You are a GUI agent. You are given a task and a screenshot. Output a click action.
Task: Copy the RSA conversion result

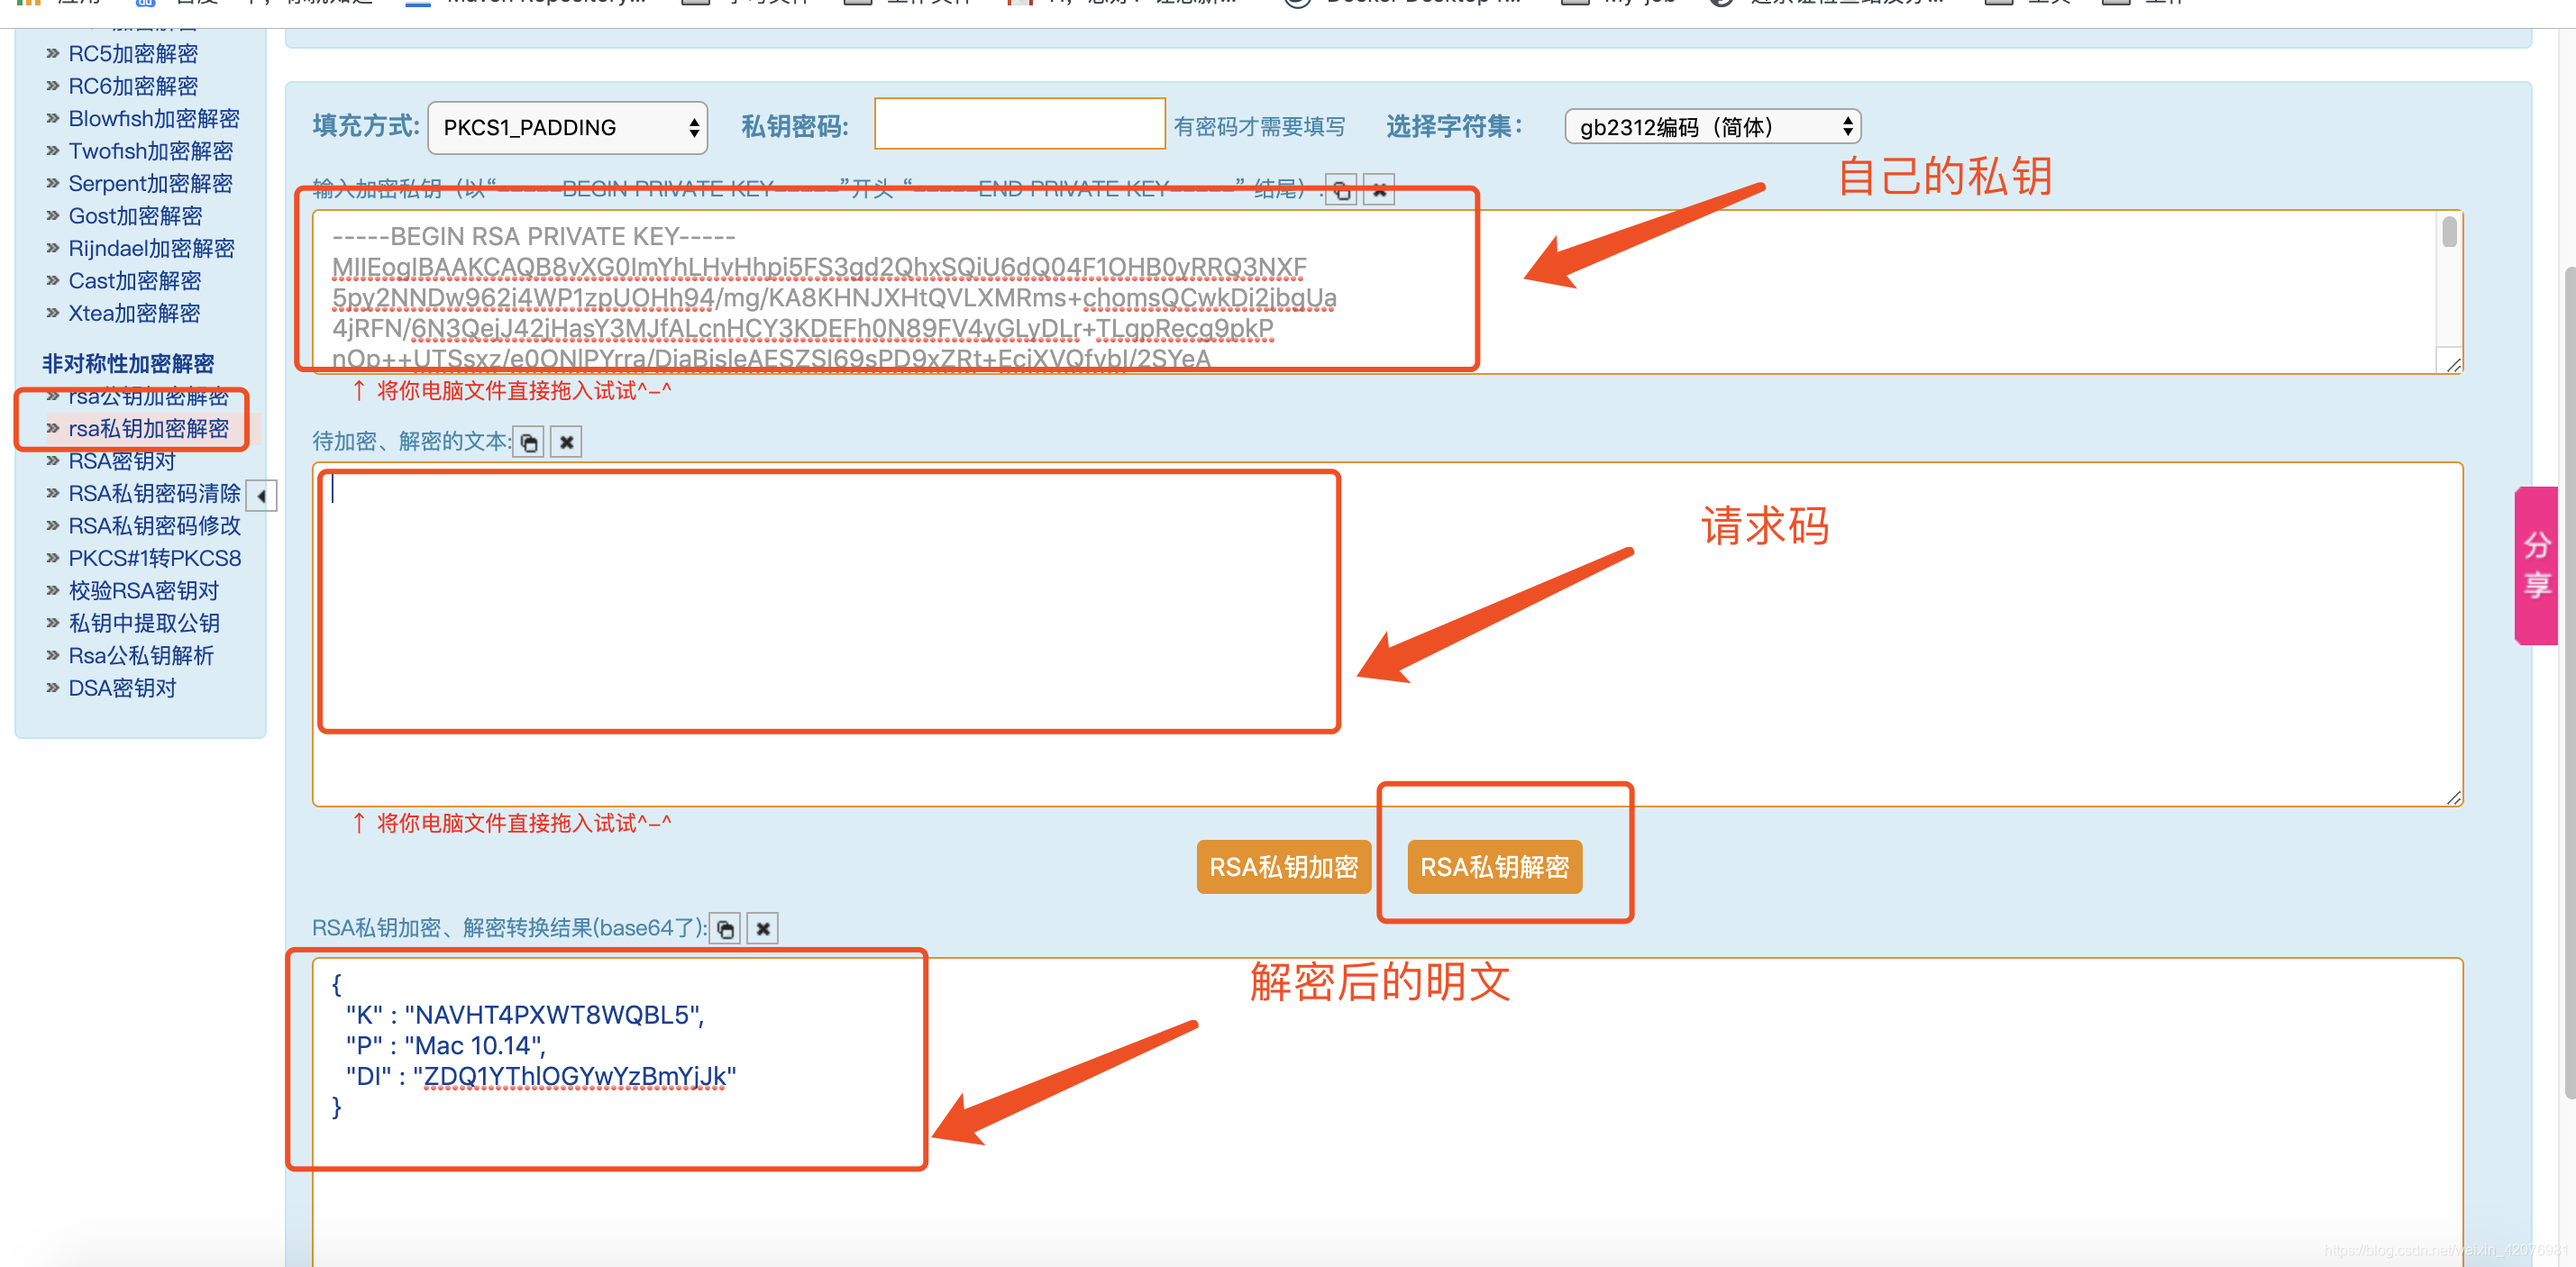(x=726, y=929)
